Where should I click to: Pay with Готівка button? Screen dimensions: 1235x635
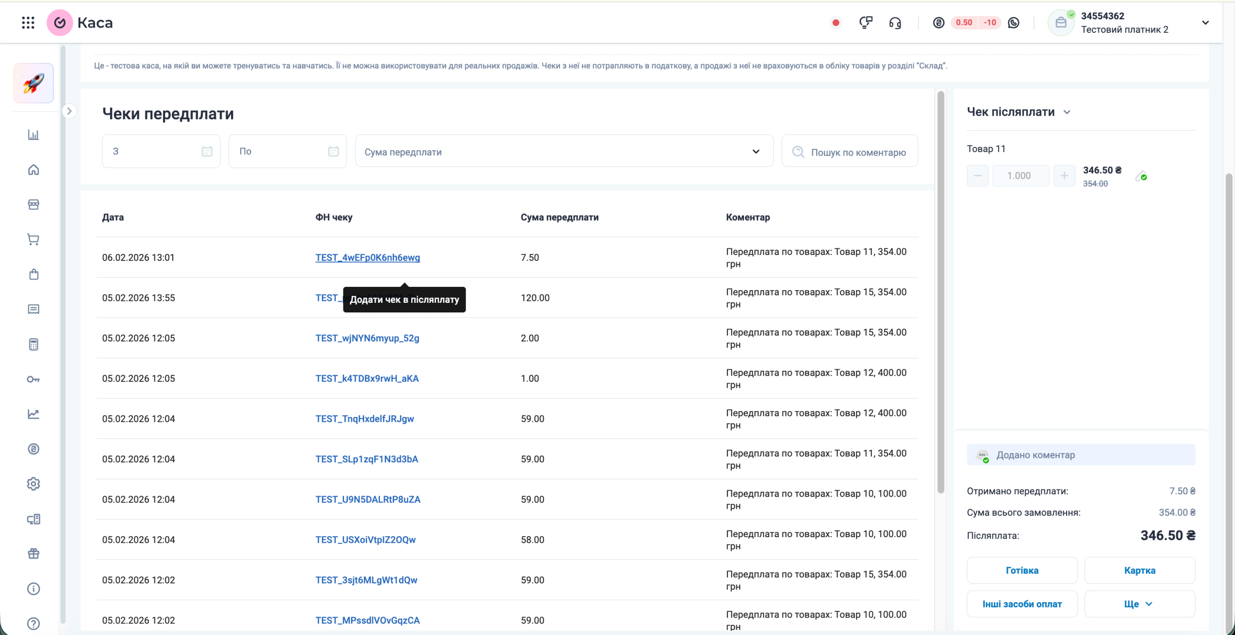pyautogui.click(x=1022, y=570)
